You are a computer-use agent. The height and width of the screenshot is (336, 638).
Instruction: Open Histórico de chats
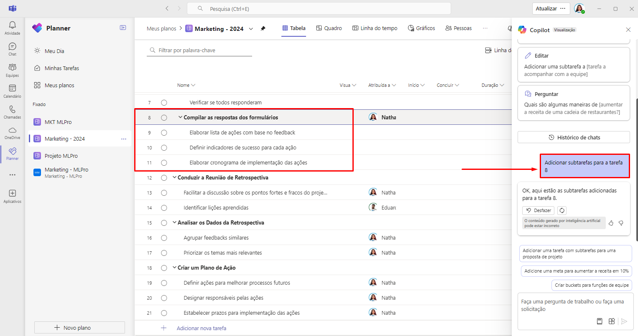(x=574, y=137)
